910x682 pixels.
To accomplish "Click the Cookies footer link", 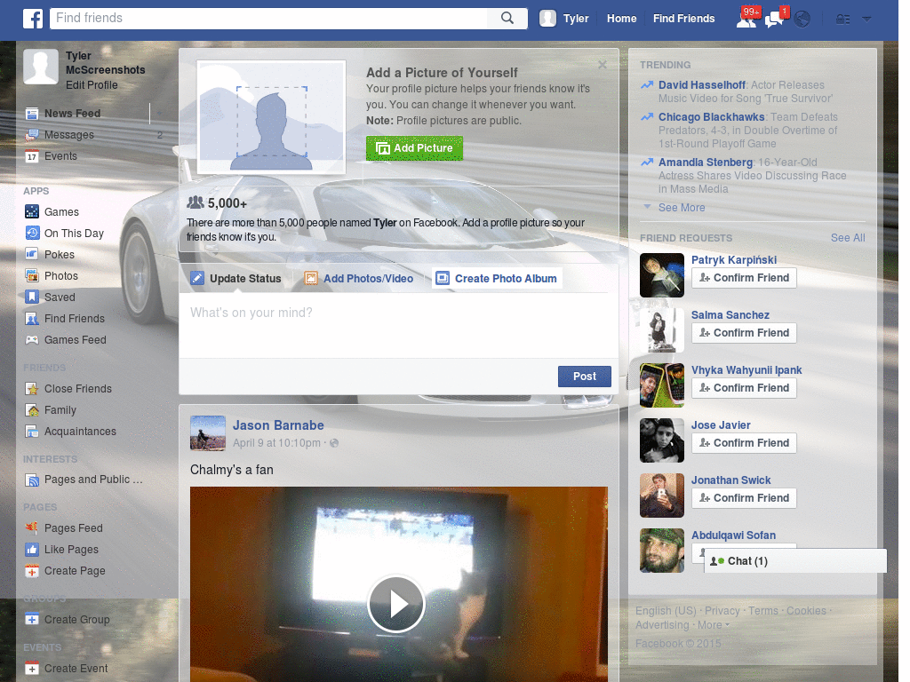I will click(x=806, y=611).
